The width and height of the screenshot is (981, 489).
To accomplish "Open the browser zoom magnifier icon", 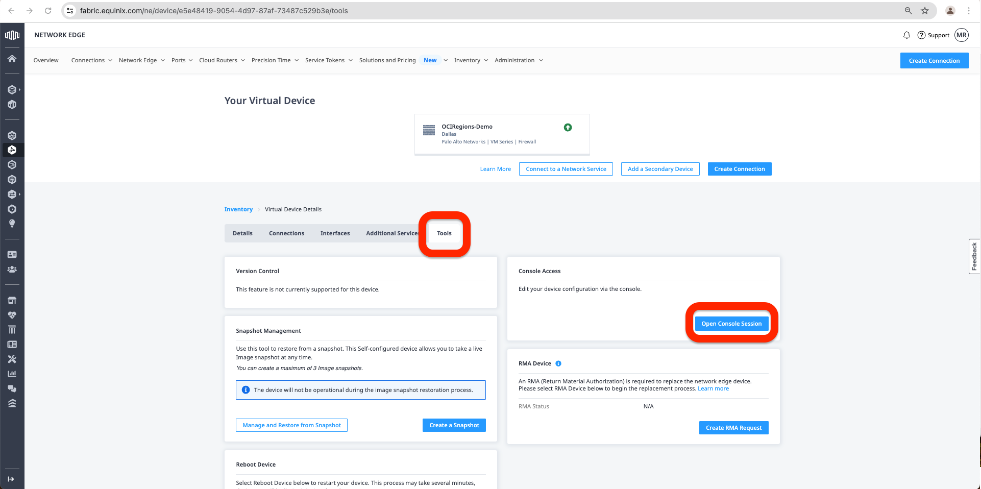I will (909, 11).
